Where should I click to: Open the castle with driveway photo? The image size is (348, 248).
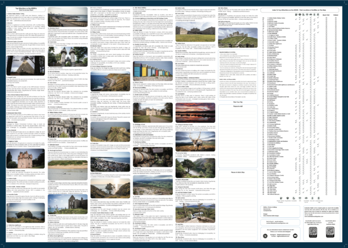(153, 112)
